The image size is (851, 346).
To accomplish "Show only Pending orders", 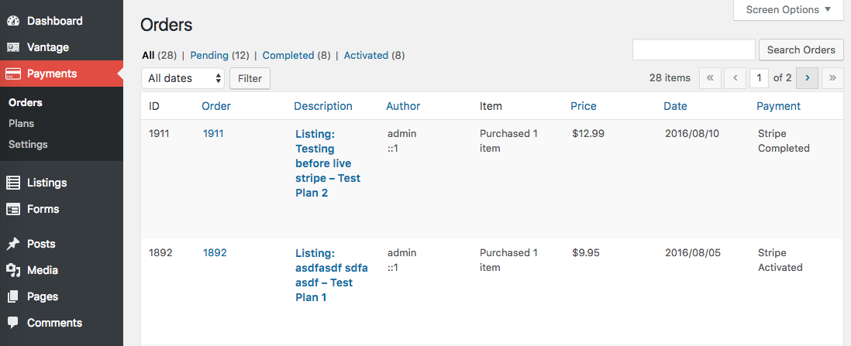I will [x=209, y=55].
